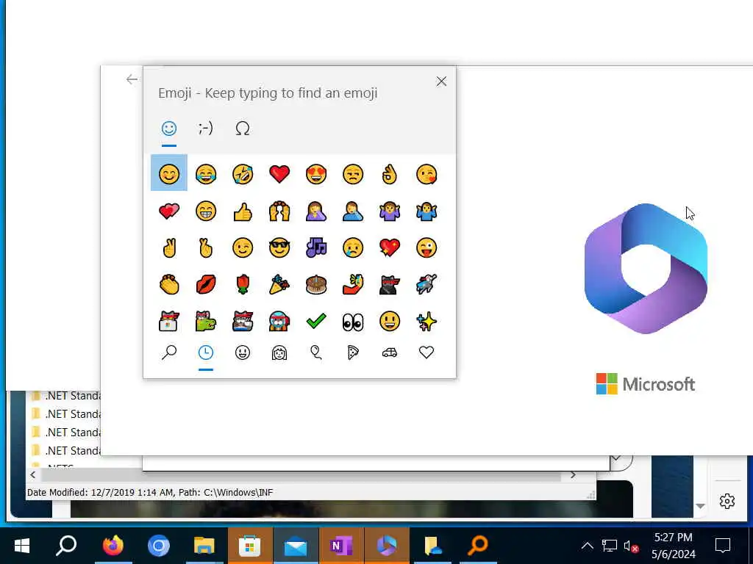Screen dimensions: 753x564
Task: Choose the sparkling heart emoji
Action: click(390, 248)
